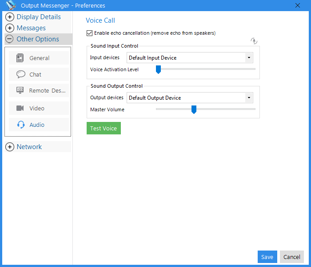Click the microphone refresh icon above Sound Input

(254, 41)
